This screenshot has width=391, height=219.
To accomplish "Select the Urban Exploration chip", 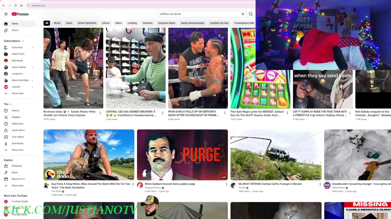I will point(87,23).
